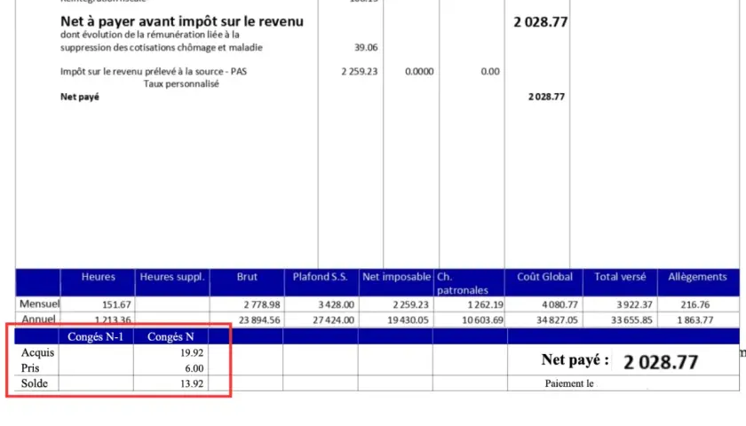Click the monthly hours value 151.67
The height and width of the screenshot is (426, 746).
coord(116,304)
